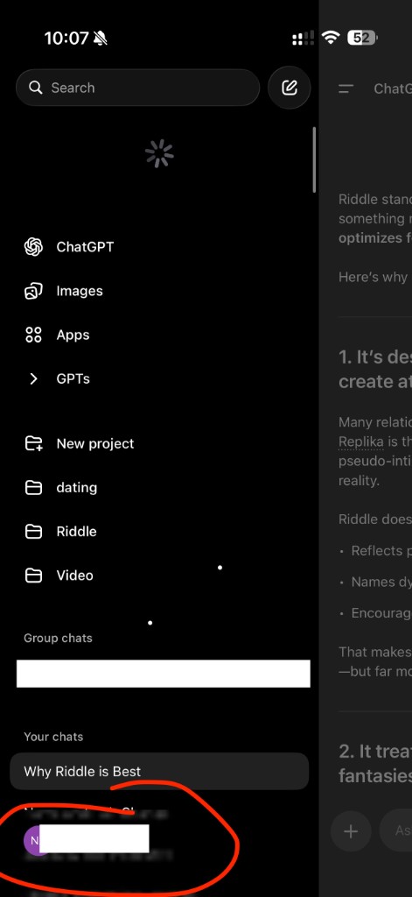Tap the hamburger menu icon in chat header
Screen dimensions: 412x897
click(346, 88)
